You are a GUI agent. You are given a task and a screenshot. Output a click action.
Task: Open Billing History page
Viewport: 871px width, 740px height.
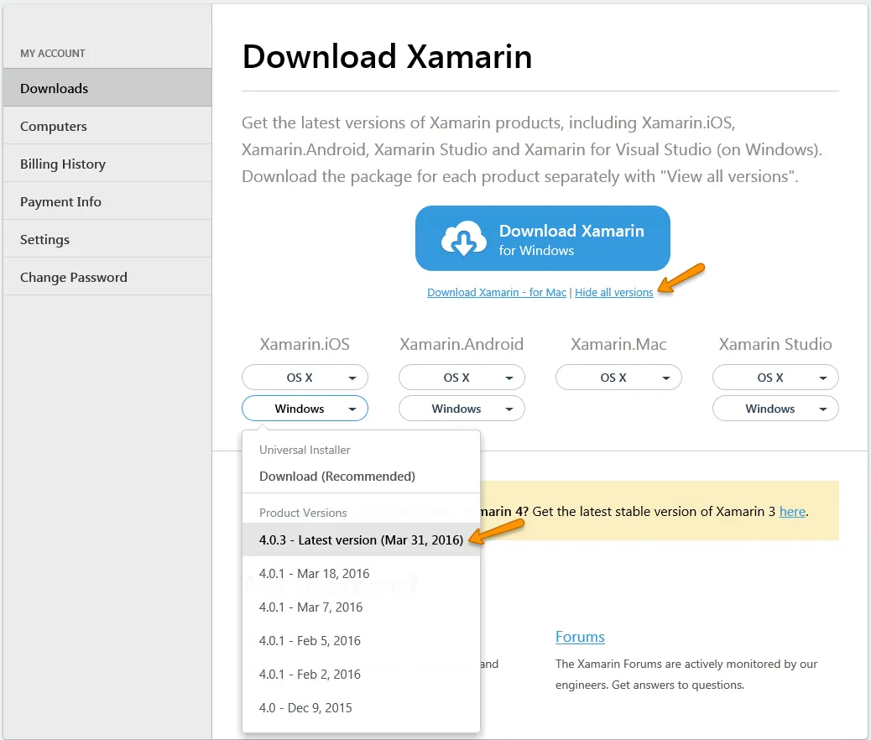107,164
